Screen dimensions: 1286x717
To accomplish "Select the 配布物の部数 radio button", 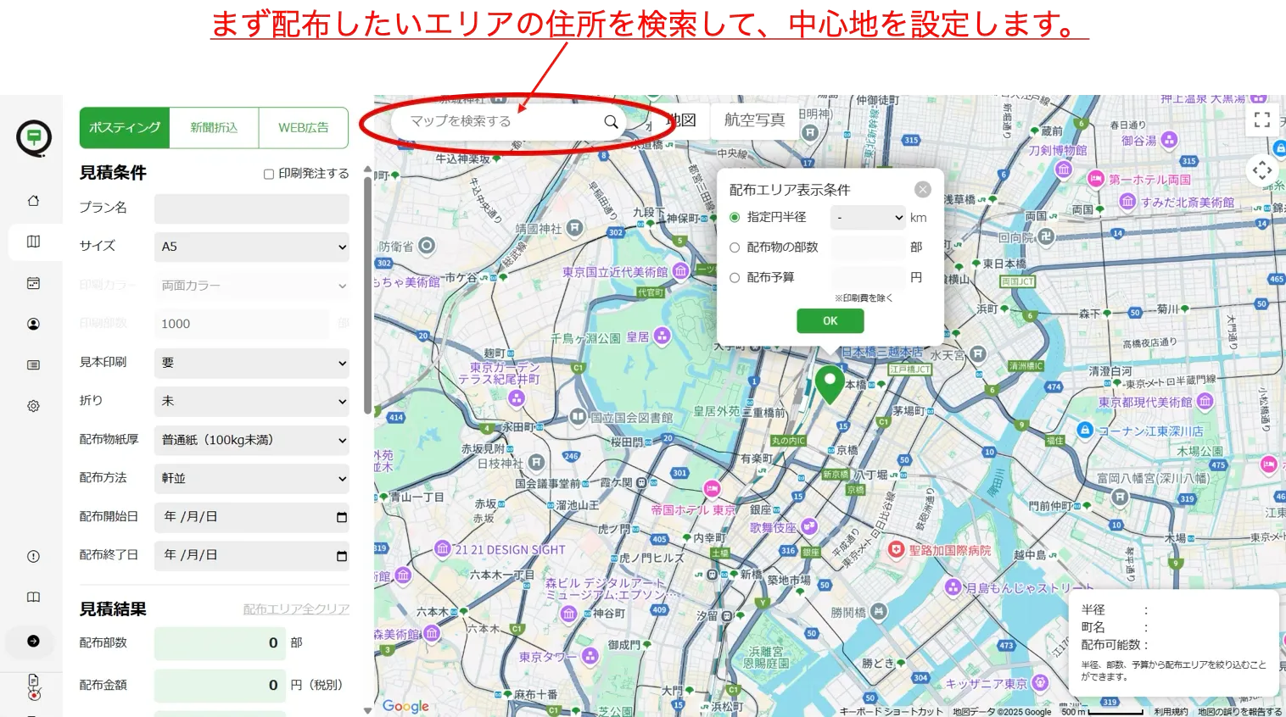I will click(x=735, y=247).
